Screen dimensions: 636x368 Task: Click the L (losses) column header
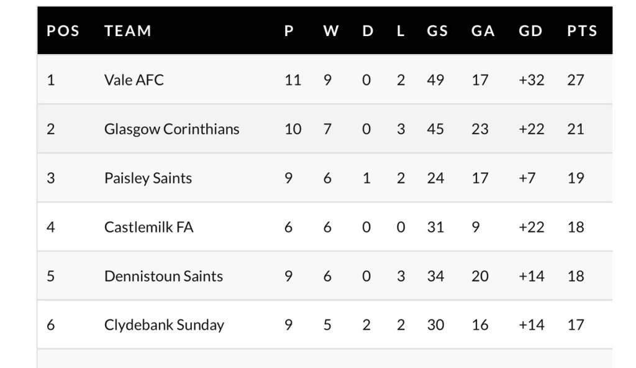[401, 31]
